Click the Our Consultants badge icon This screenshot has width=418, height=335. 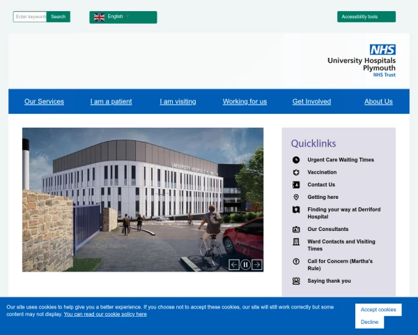click(x=296, y=229)
